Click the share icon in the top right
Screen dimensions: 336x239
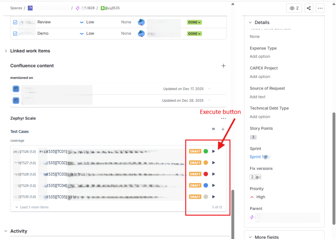308,8
